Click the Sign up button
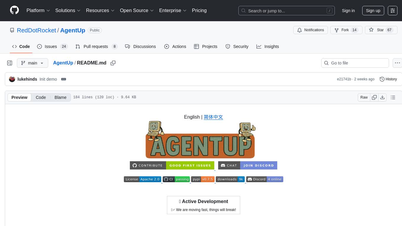 click(x=373, y=11)
